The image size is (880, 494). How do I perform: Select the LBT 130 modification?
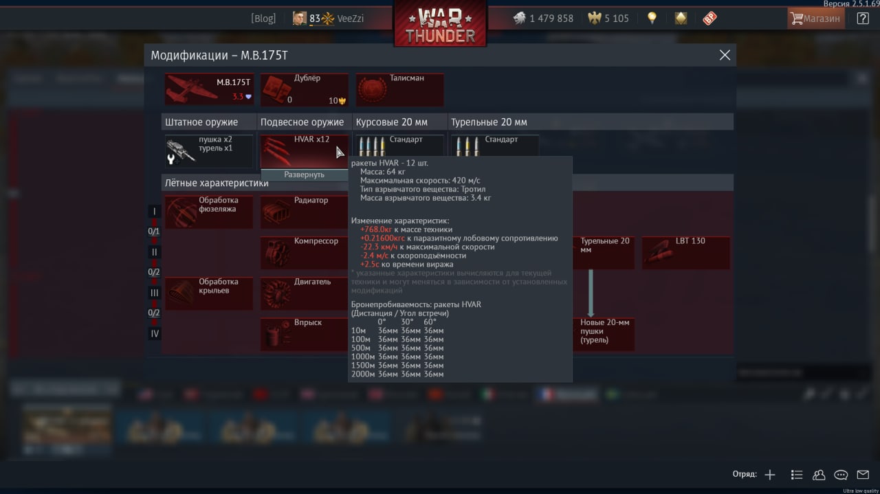[686, 252]
